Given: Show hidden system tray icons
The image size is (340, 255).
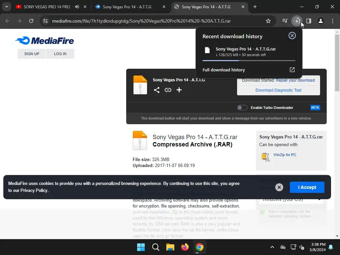Looking at the screenshot, I should point(272,247).
